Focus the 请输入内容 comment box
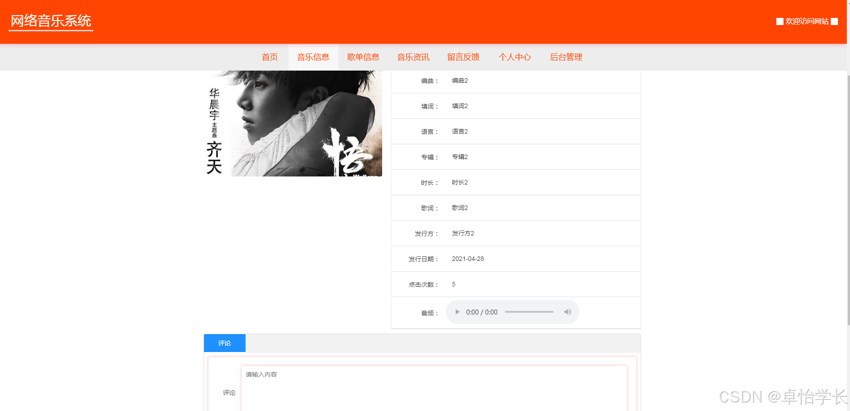The width and height of the screenshot is (850, 411). (x=434, y=388)
